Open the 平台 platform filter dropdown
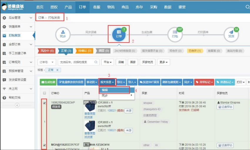 tap(108, 62)
